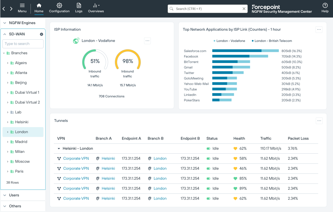Select the Moscow branch
This screenshot has width=333, height=212.
23,162
